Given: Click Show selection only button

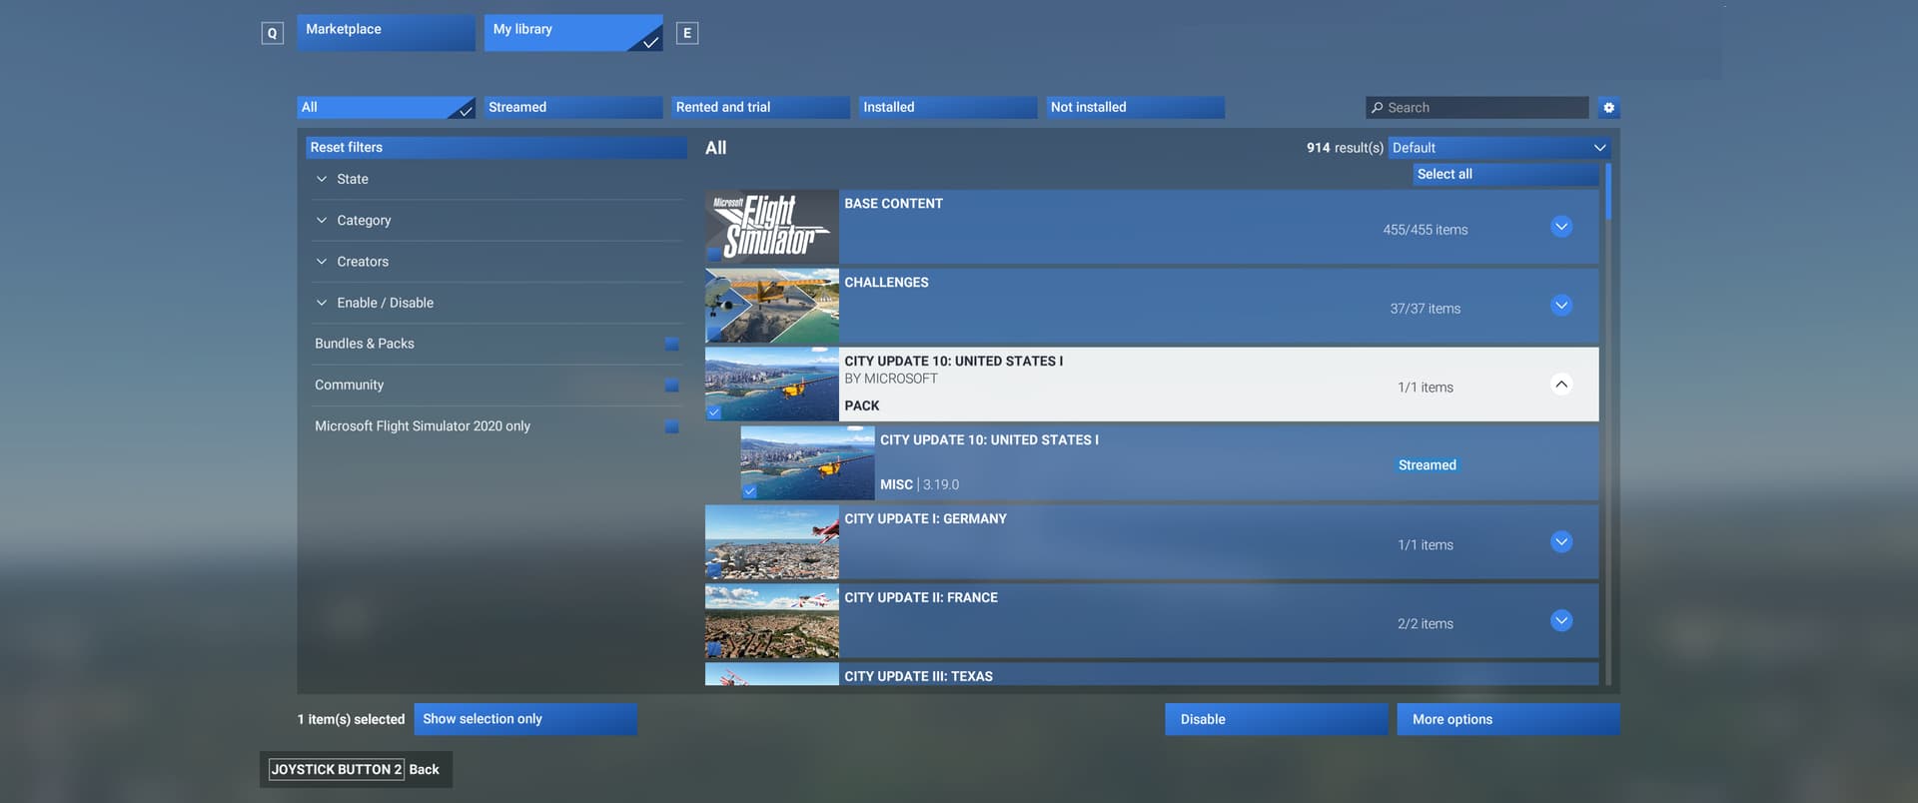Looking at the screenshot, I should pos(525,719).
